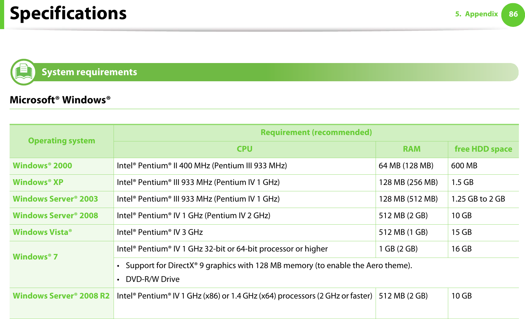Open the 5. Appendix chapter link

click(x=476, y=14)
